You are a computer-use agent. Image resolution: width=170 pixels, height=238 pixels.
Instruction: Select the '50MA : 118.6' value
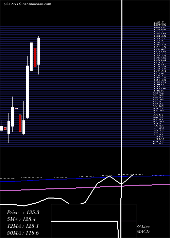[23, 233]
